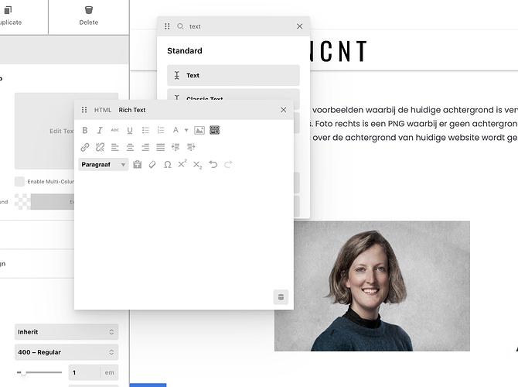This screenshot has height=387, width=518.
Task: Open the text color dropdown arrow
Action: pyautogui.click(x=186, y=130)
